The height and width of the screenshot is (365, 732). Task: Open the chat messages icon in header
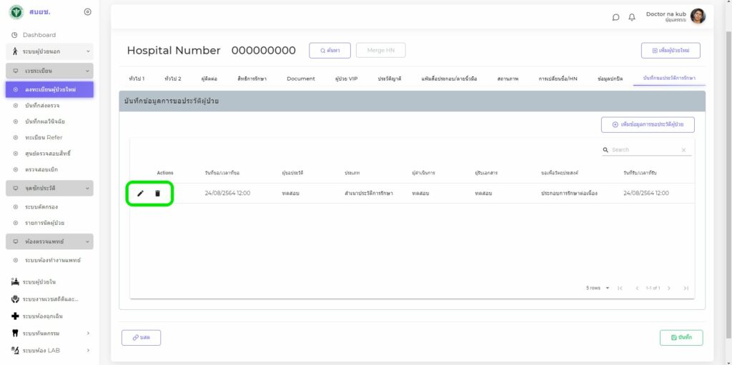click(x=616, y=18)
